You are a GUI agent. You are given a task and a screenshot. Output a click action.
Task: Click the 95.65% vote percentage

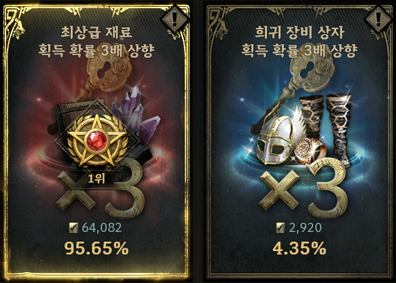[x=96, y=248]
